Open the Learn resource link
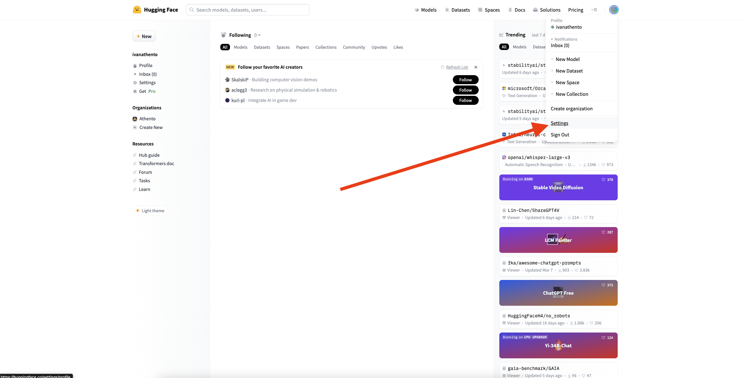 coord(141,189)
